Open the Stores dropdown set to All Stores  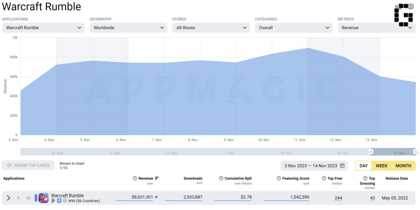point(211,28)
